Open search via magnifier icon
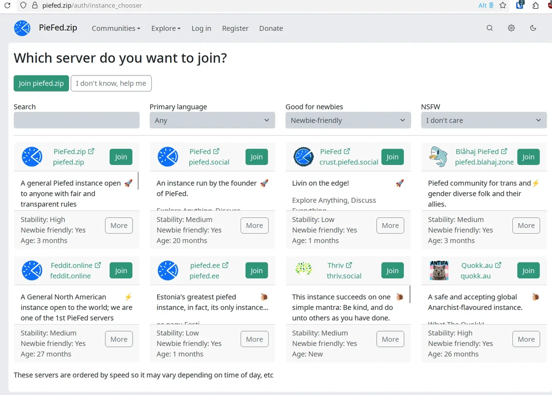The width and height of the screenshot is (552, 395). coord(489,28)
